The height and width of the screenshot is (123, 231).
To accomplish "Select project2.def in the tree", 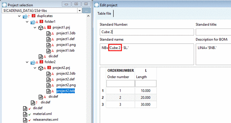I will [65, 79].
